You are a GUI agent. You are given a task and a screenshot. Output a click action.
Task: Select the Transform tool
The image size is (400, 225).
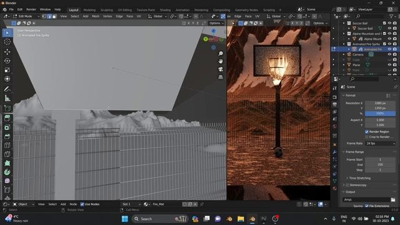(x=7, y=79)
